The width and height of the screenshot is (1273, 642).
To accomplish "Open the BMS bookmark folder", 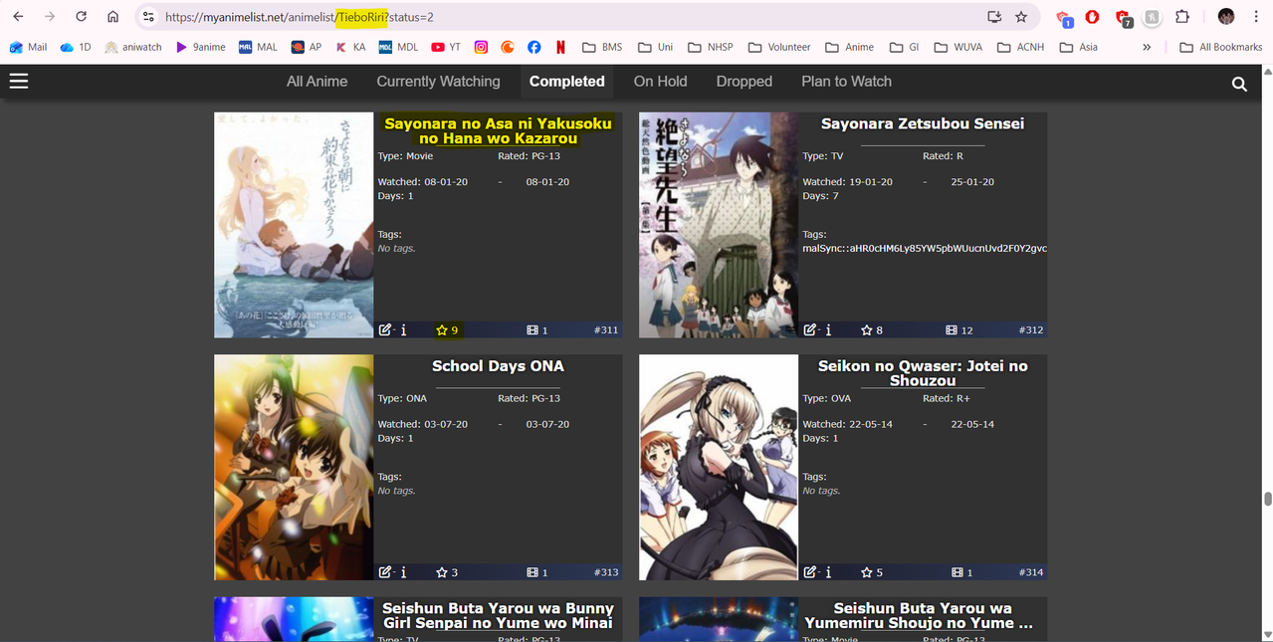I will coord(602,47).
